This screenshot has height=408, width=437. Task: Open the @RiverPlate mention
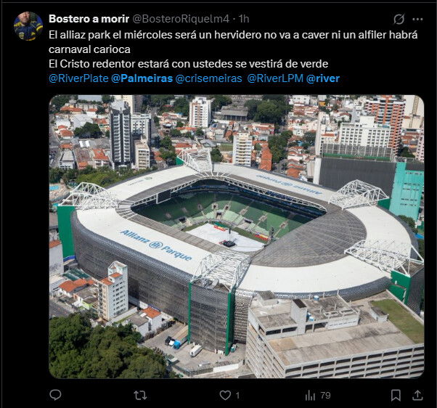pyautogui.click(x=78, y=78)
